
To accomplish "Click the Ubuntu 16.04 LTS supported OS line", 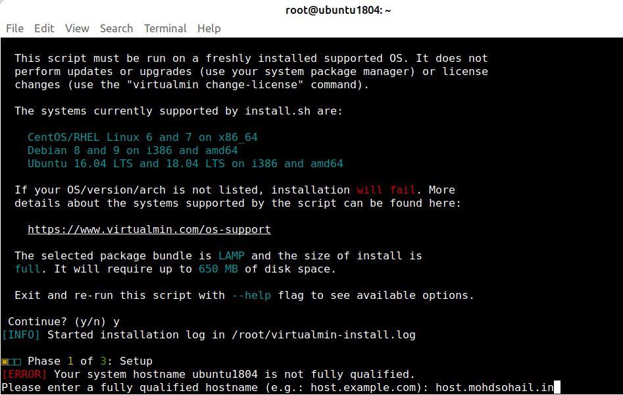I will click(185, 164).
